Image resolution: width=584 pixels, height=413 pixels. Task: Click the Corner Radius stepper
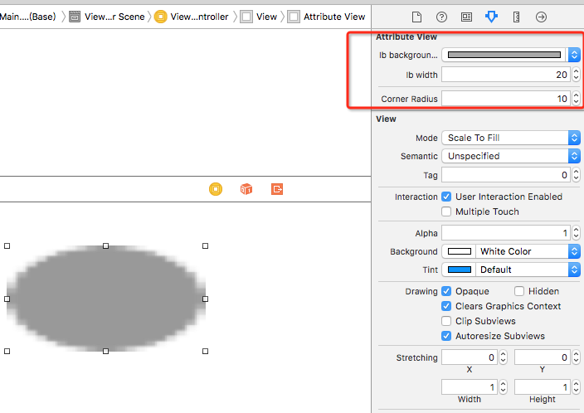[577, 99]
